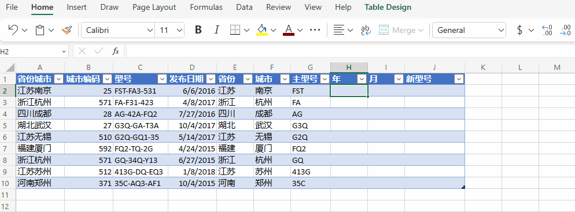Image resolution: width=575 pixels, height=212 pixels.
Task: Toggle Bold formatting
Action: [x=198, y=30]
